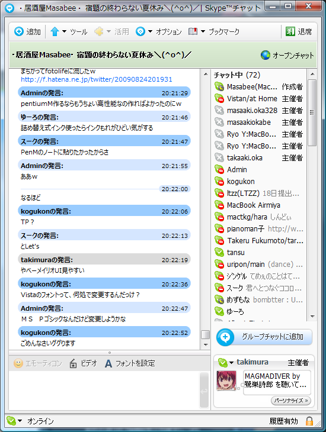Click the Options (オプション) round icon
The width and height of the screenshot is (326, 432).
pos(140,32)
